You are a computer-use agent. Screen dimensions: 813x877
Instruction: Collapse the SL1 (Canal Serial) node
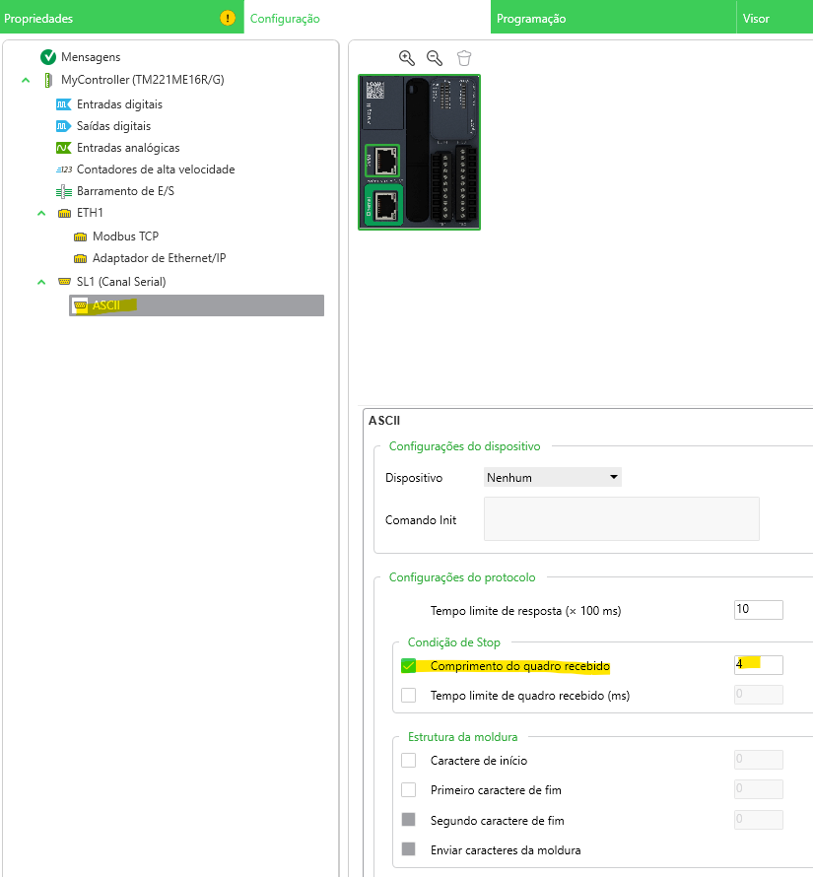click(x=41, y=282)
